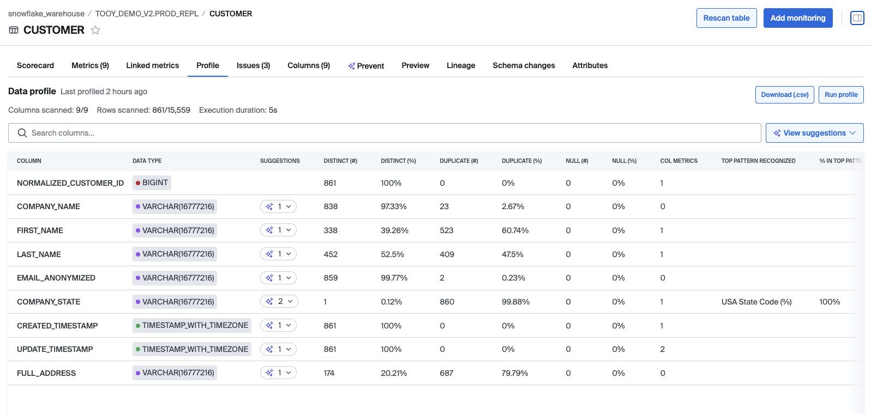Open the Attributes tab
The height and width of the screenshot is (414, 871).
590,65
